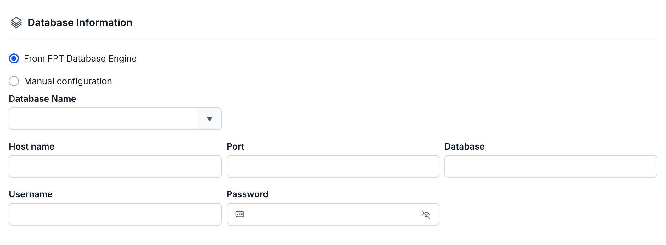The height and width of the screenshot is (245, 666).
Task: Select the From FPT Database Engine radio button
Action: (x=14, y=58)
